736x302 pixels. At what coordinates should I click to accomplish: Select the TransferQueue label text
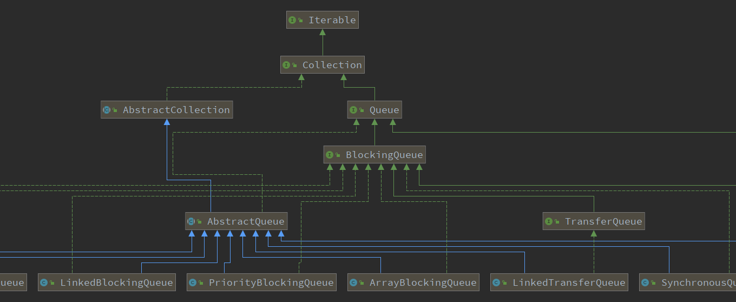coord(603,222)
